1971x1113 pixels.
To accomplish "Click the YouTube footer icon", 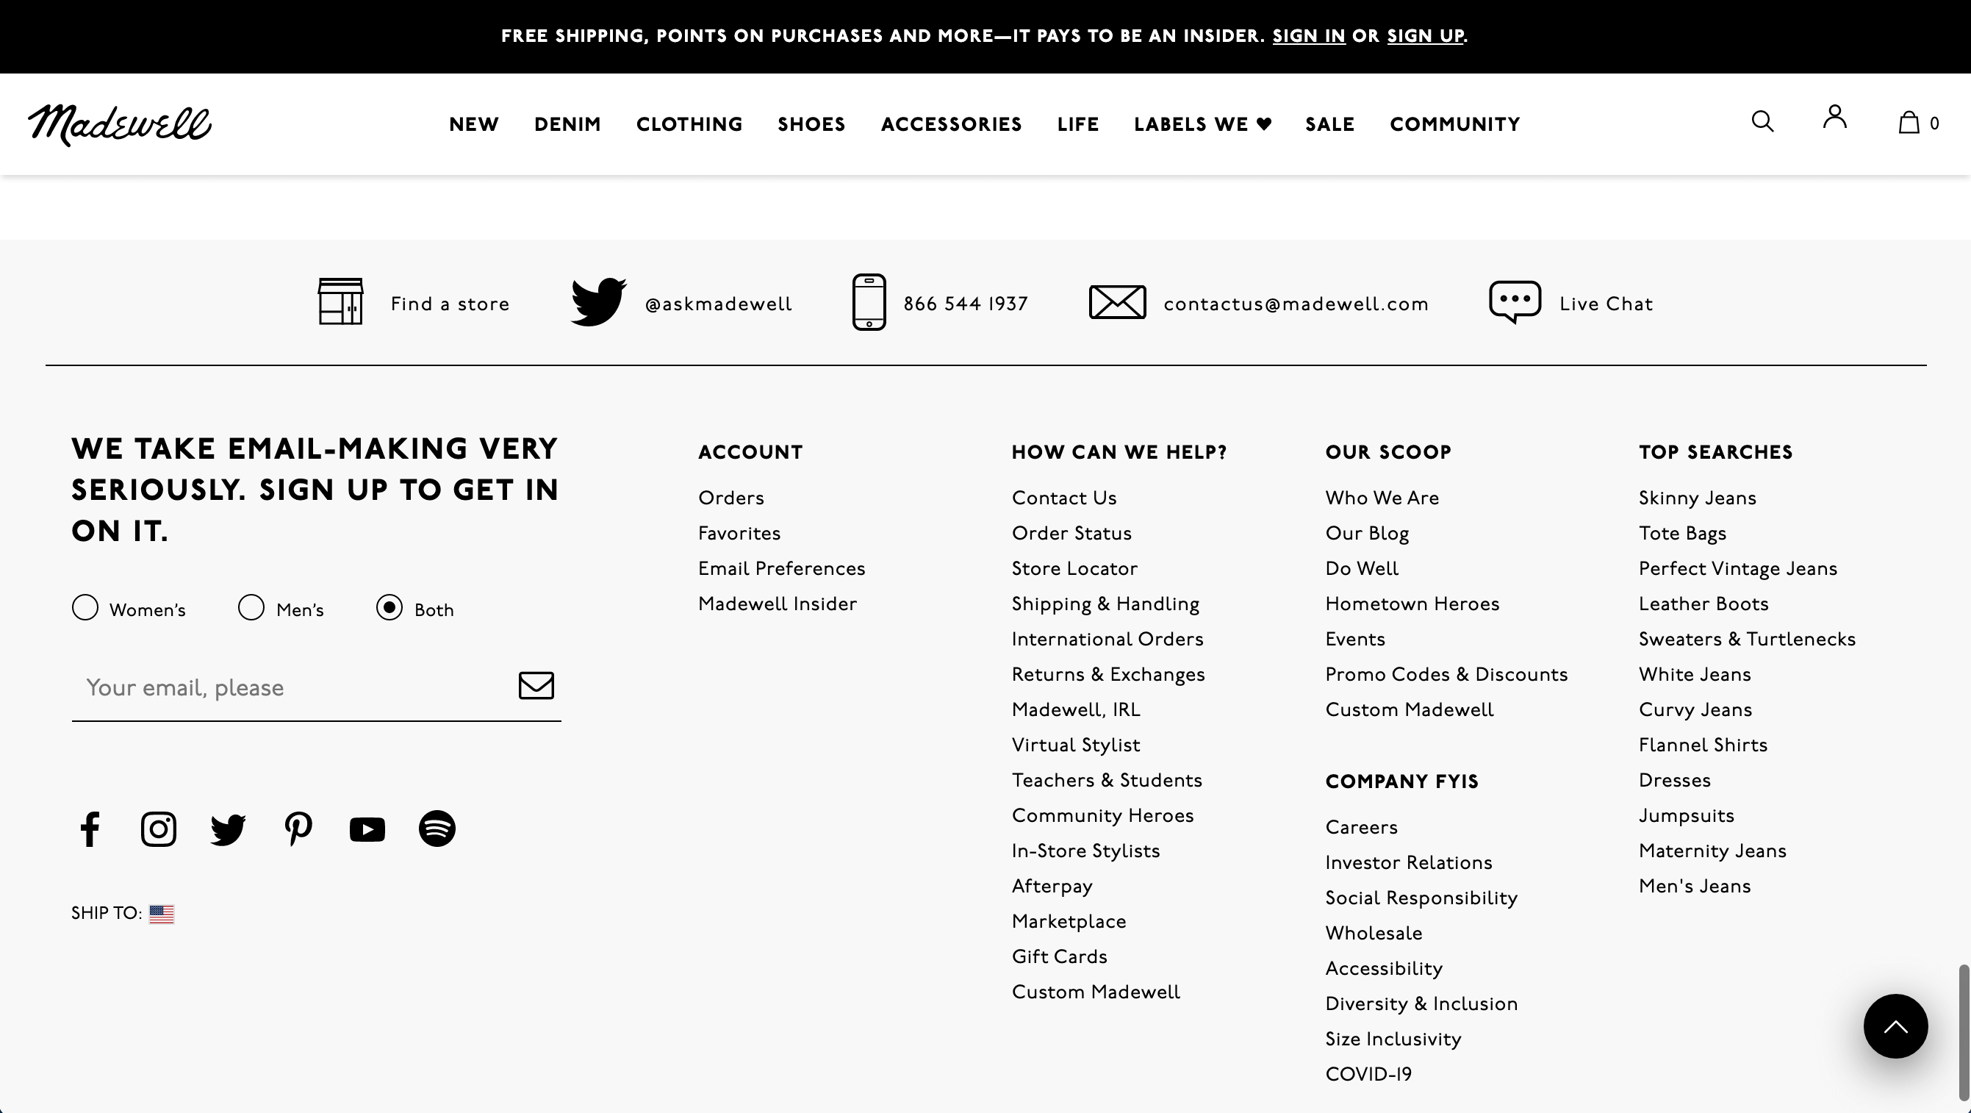I will pos(367,829).
